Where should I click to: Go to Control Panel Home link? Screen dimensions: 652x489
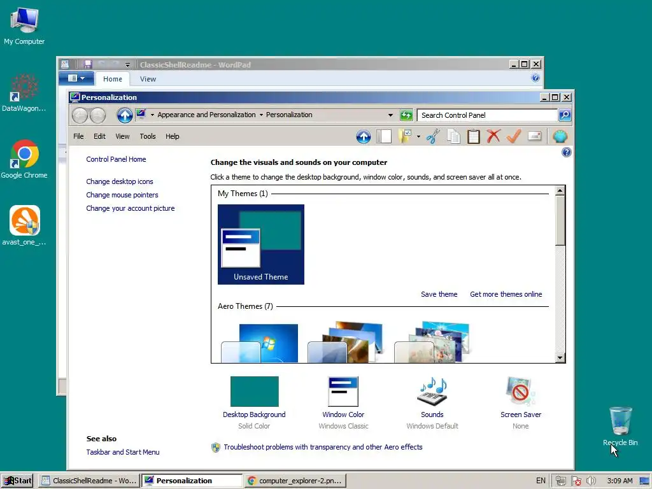pos(116,159)
